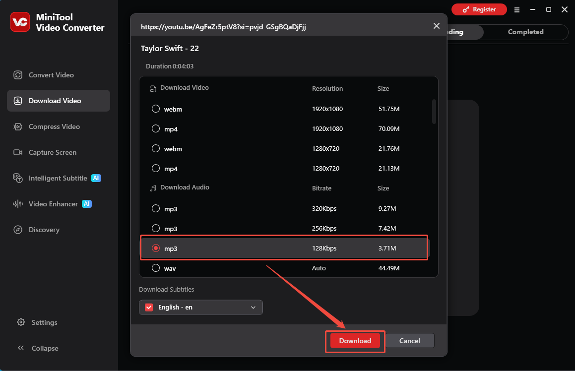Close the download options dialog

point(437,26)
